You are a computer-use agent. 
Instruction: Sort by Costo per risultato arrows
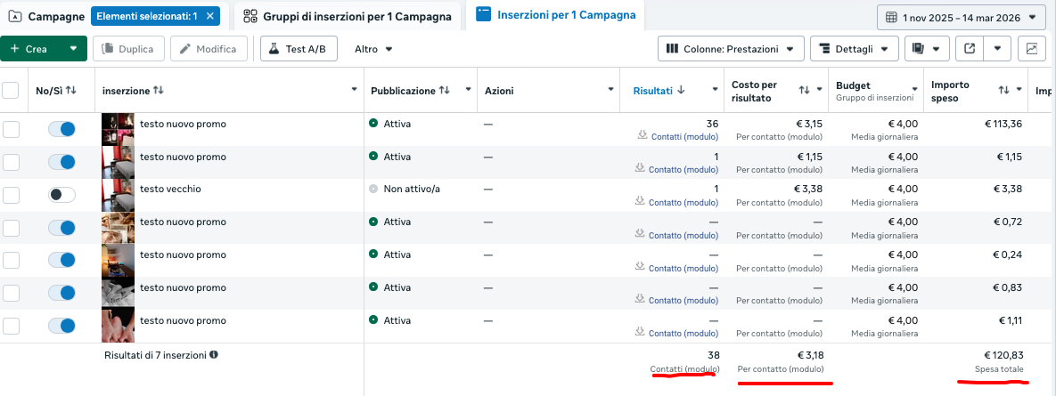(x=804, y=90)
